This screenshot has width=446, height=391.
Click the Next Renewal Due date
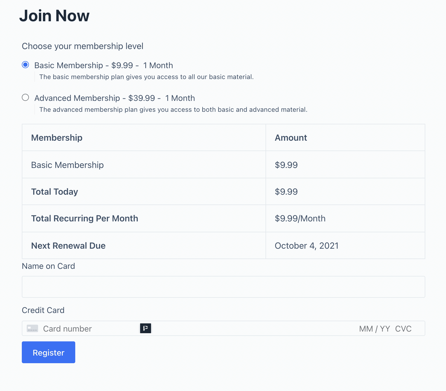pyautogui.click(x=306, y=245)
